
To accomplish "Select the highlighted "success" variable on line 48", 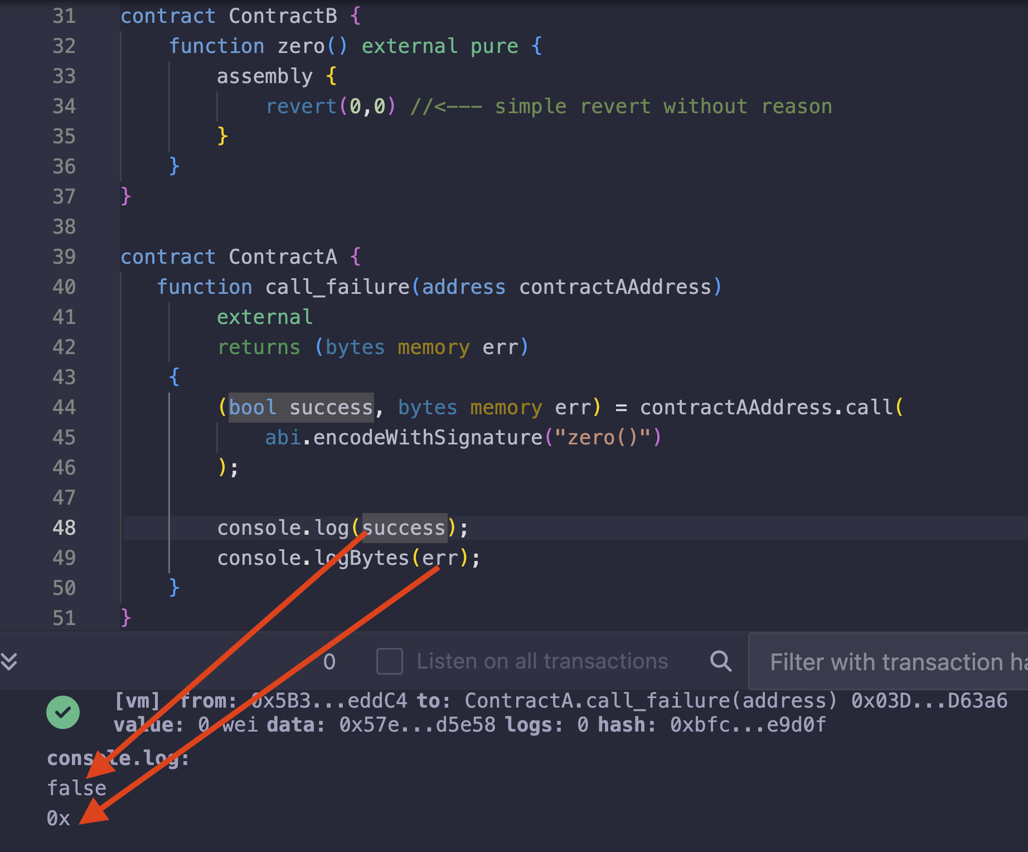I will click(x=404, y=527).
